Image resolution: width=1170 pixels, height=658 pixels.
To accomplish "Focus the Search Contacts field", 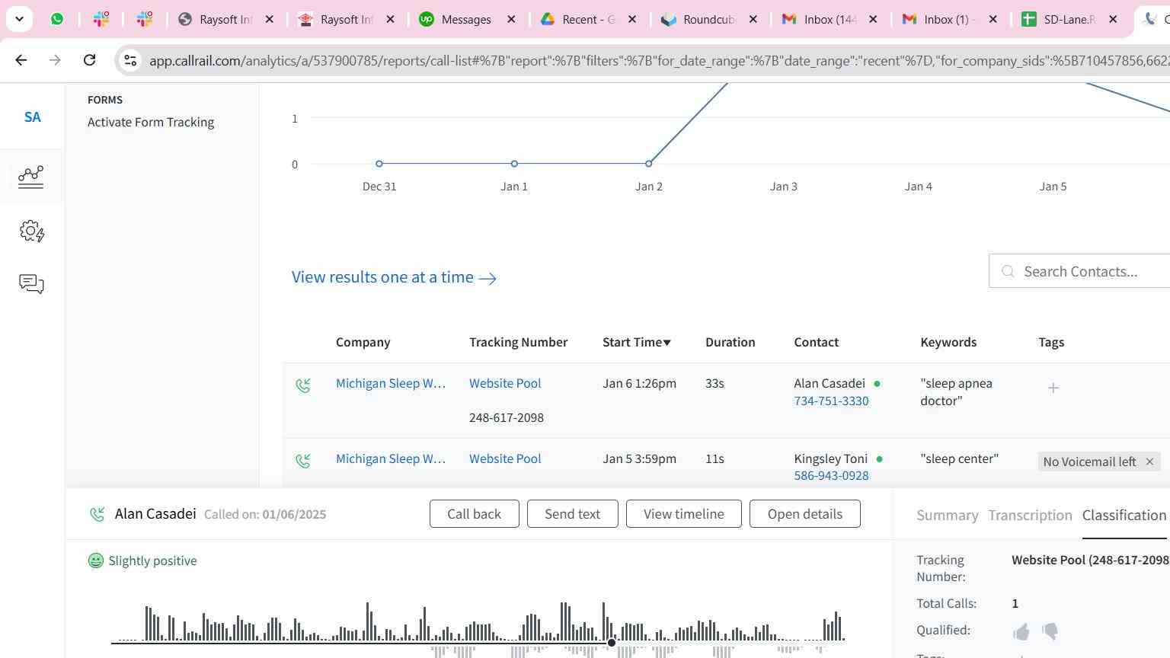I will [x=1080, y=272].
